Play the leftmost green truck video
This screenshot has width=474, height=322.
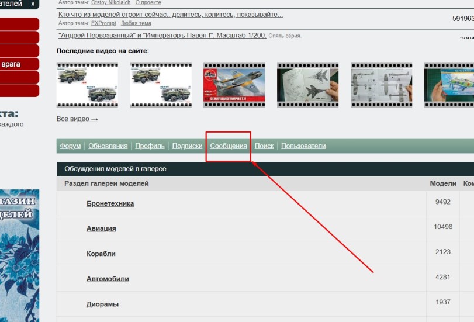click(x=87, y=85)
